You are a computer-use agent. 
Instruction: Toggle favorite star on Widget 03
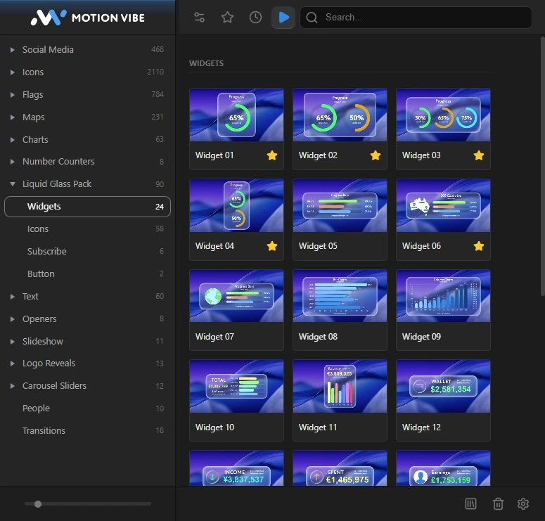point(479,155)
